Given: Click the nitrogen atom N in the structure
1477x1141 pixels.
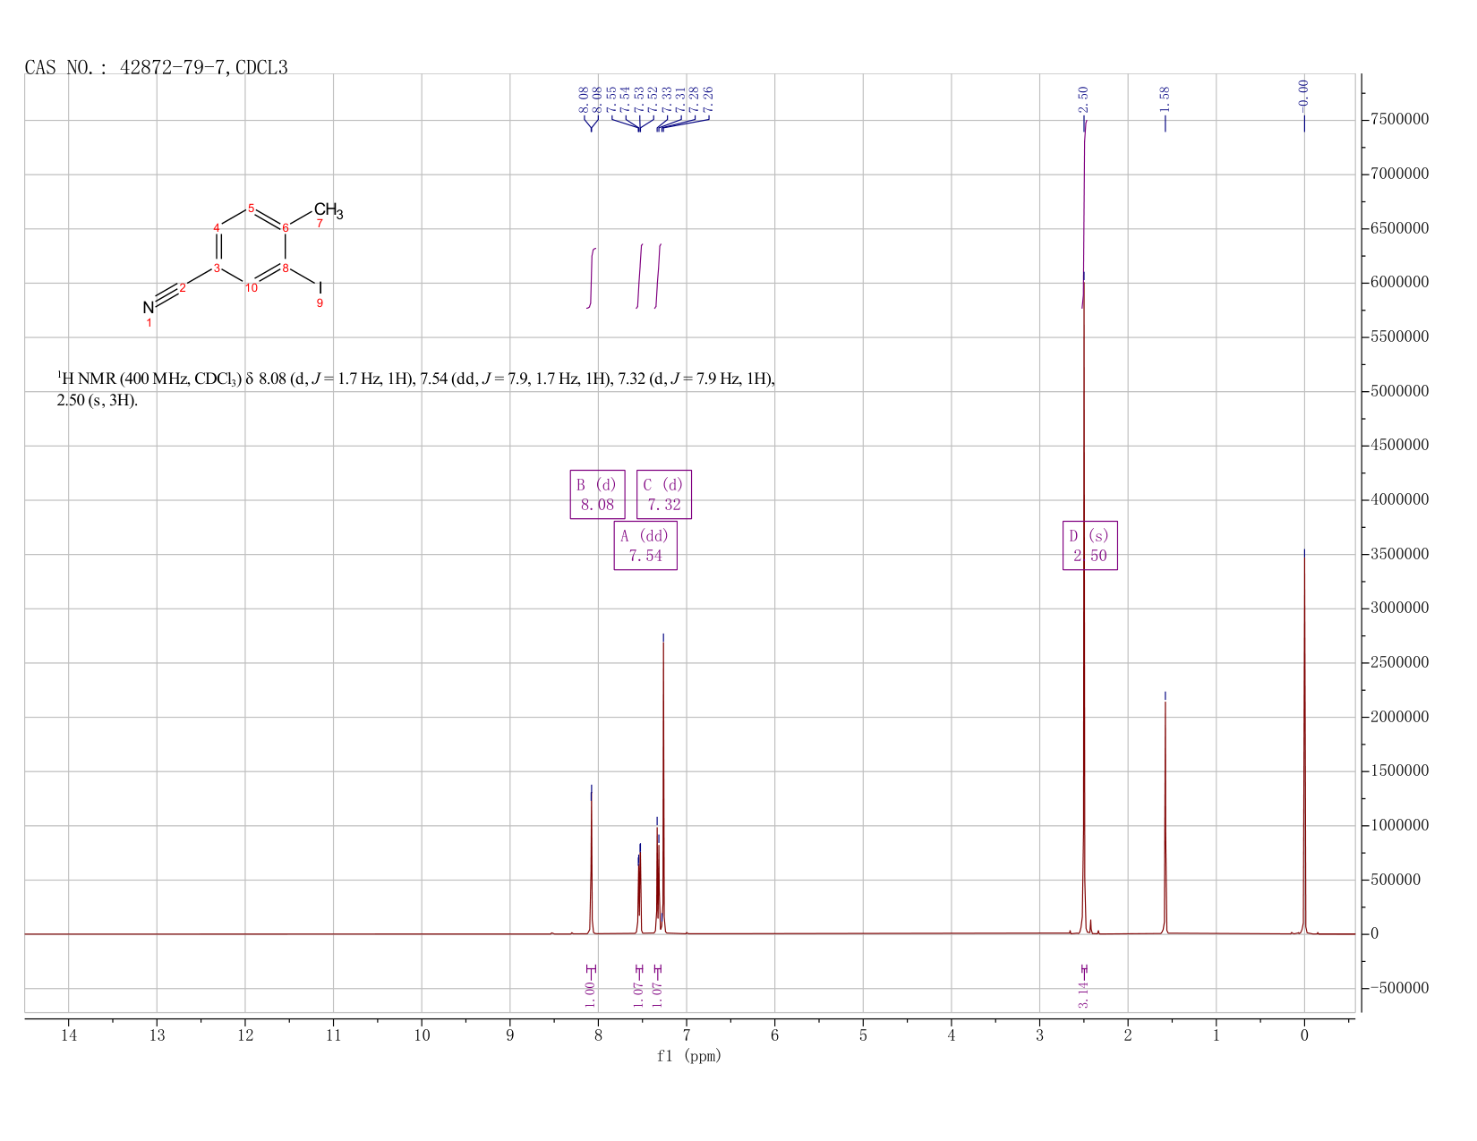Looking at the screenshot, I should [x=148, y=307].
